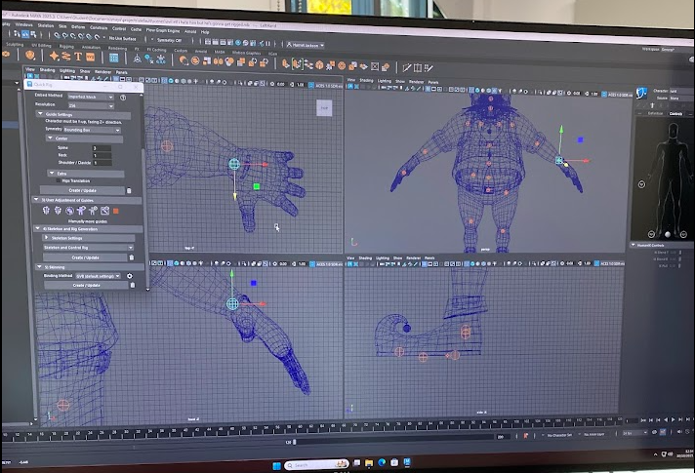Click the No Live Surface field
Screen dimensions: 695x473
point(123,39)
